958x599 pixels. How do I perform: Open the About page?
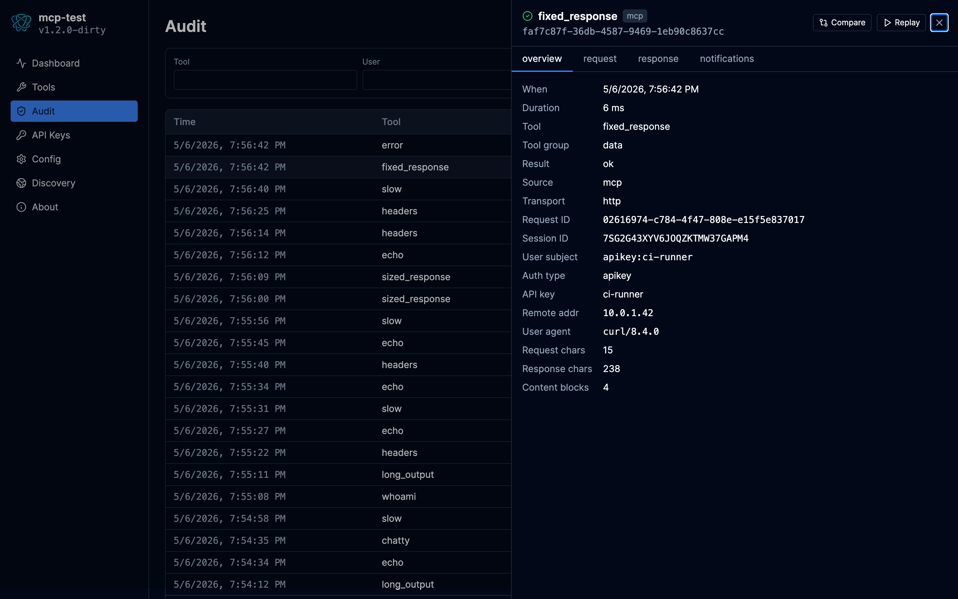click(74, 207)
